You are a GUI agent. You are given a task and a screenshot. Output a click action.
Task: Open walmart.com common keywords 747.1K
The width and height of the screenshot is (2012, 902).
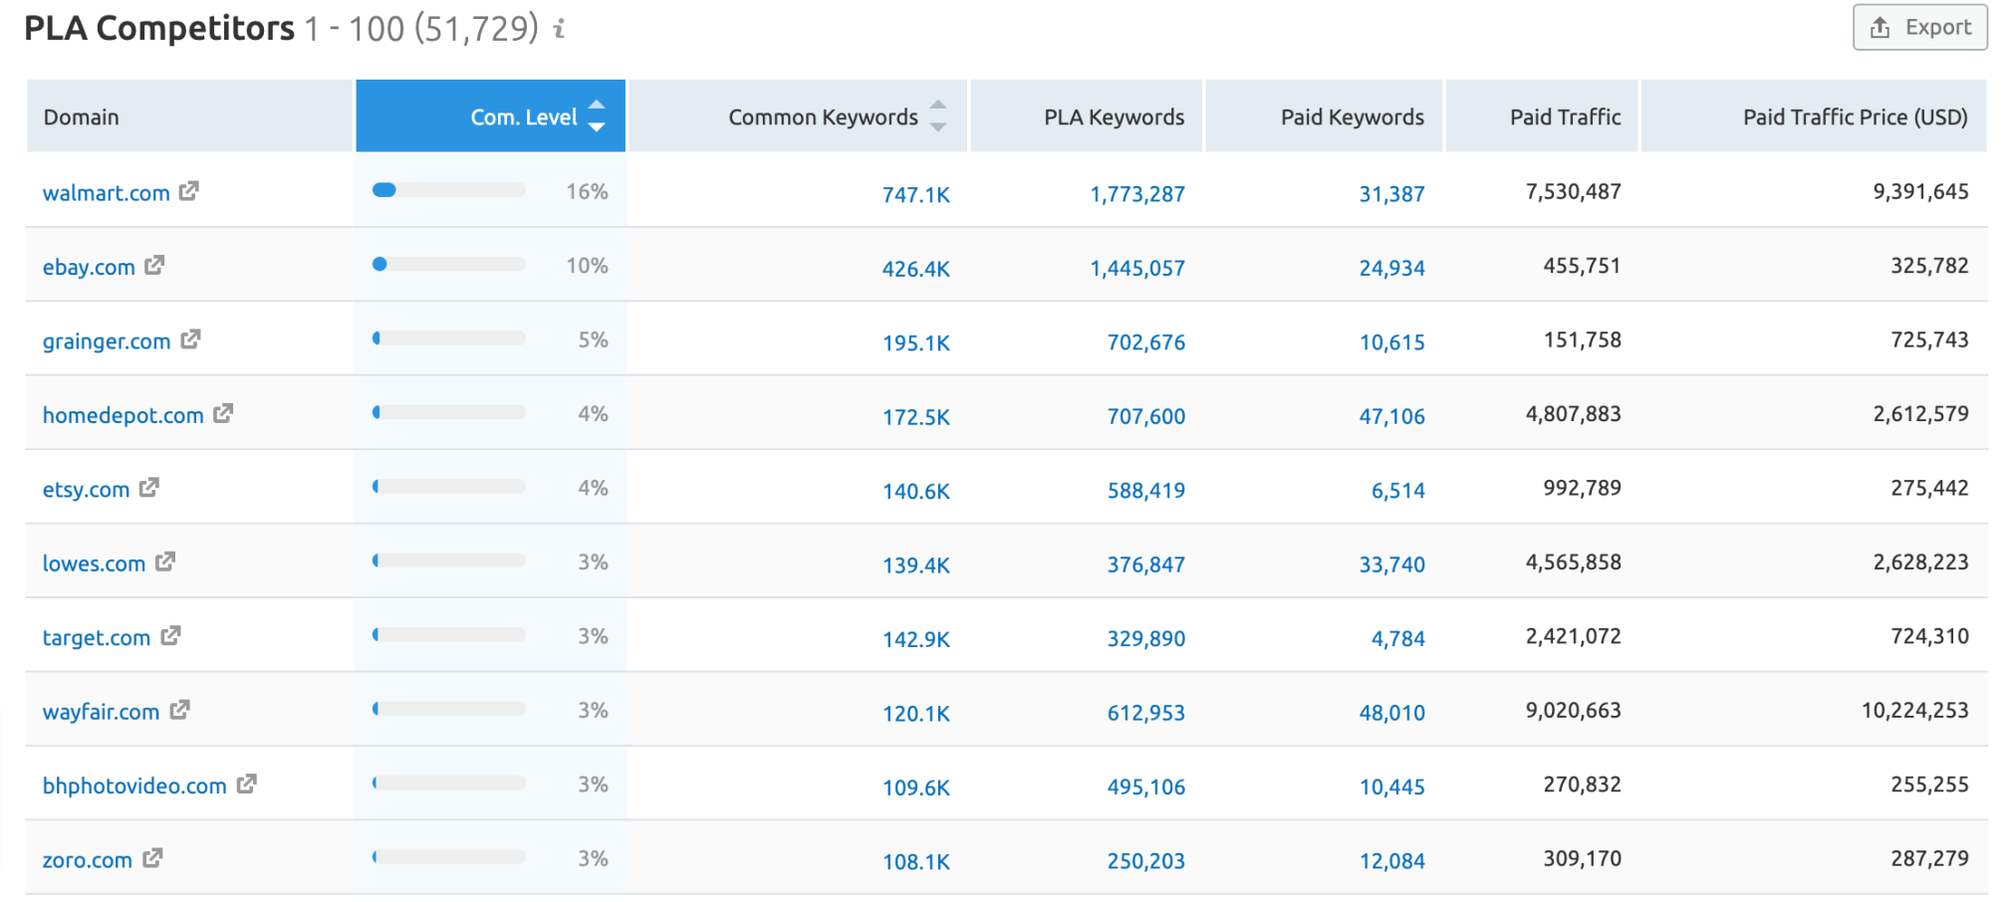pyautogui.click(x=916, y=194)
